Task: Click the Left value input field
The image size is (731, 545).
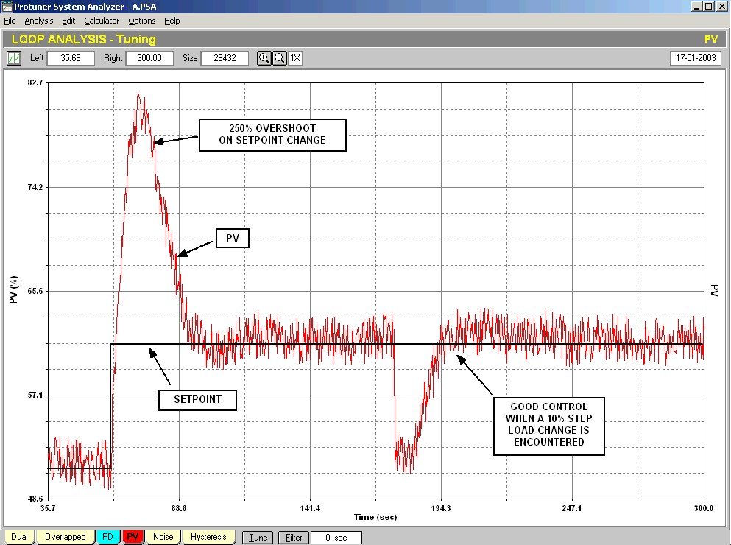Action: point(71,58)
